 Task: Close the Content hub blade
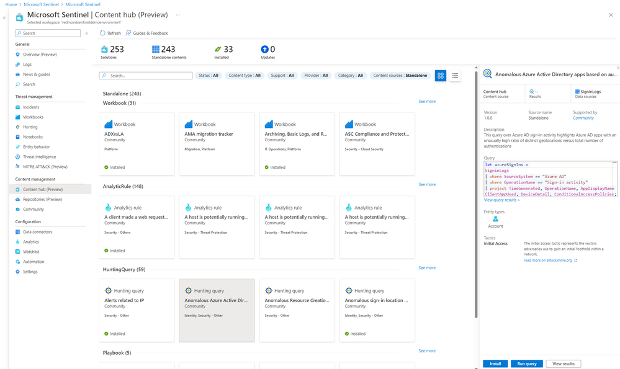point(611,15)
